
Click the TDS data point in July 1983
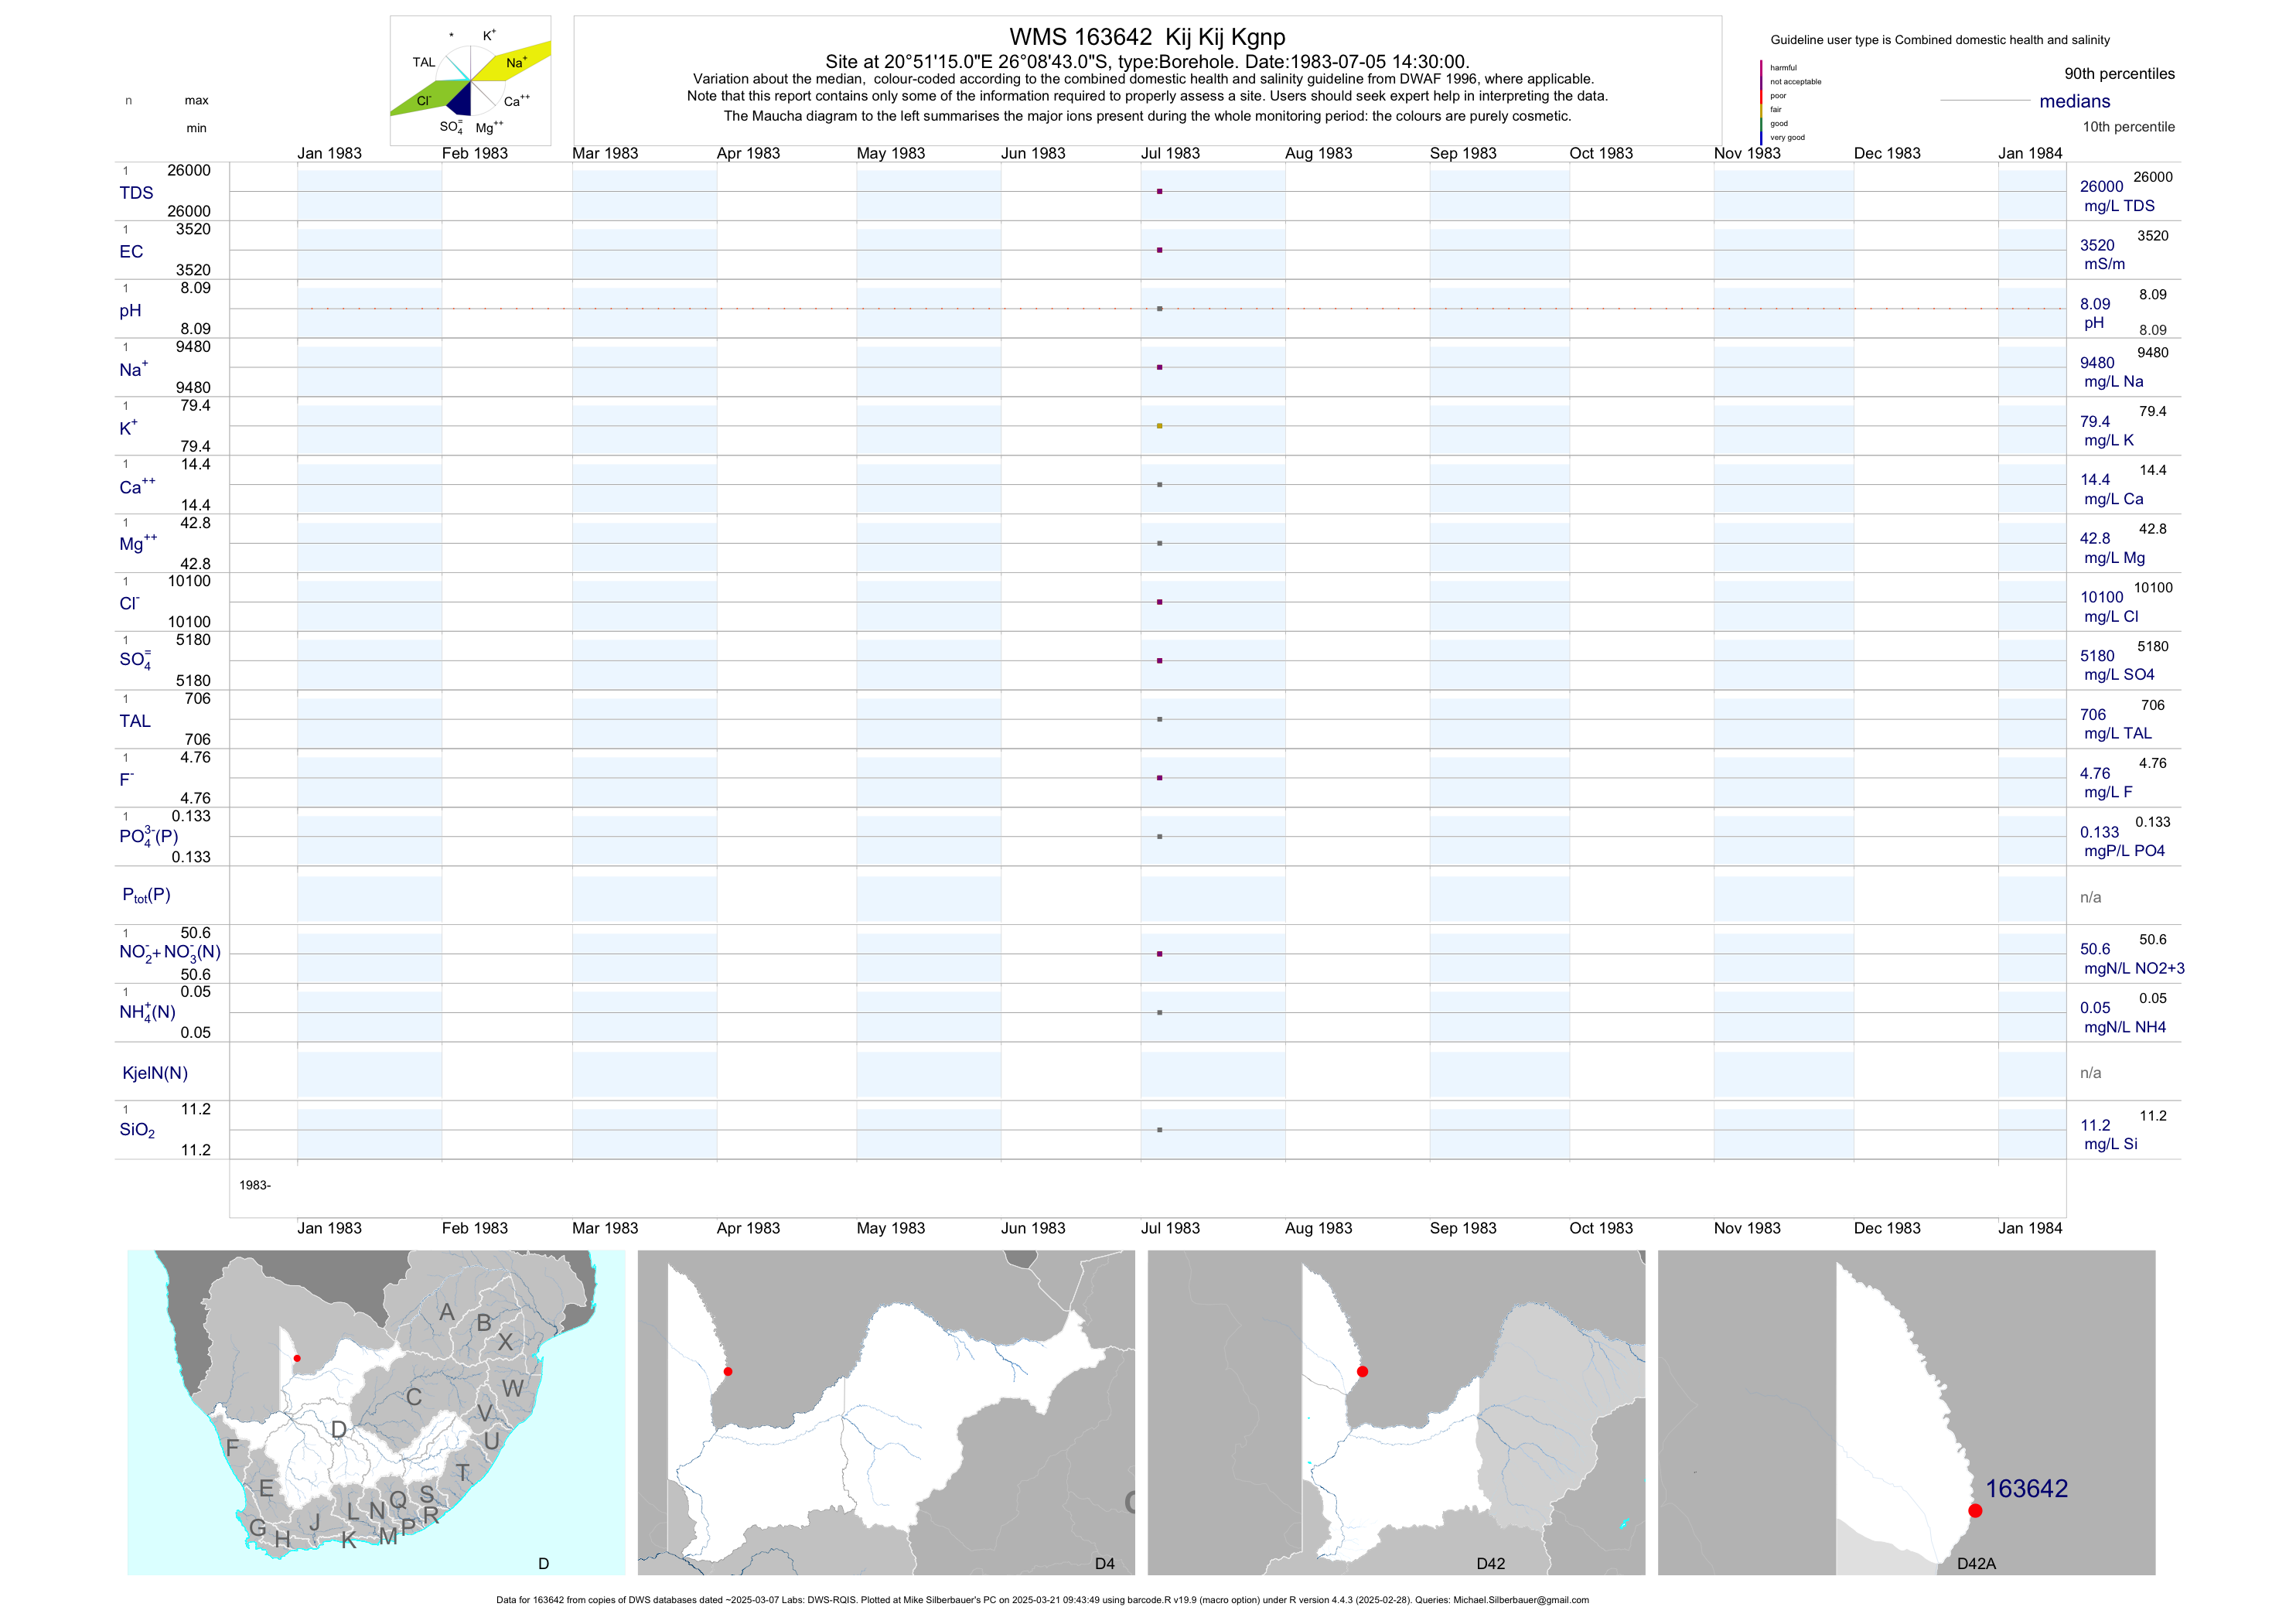click(1159, 191)
